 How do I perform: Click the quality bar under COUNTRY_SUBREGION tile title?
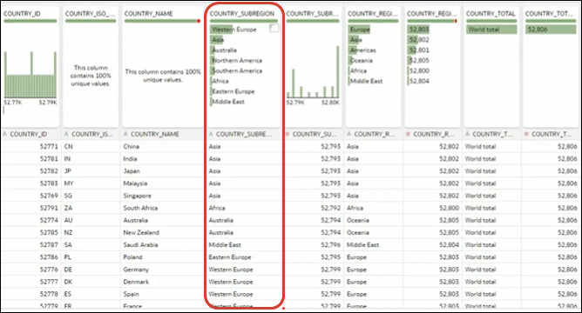pyautogui.click(x=243, y=21)
